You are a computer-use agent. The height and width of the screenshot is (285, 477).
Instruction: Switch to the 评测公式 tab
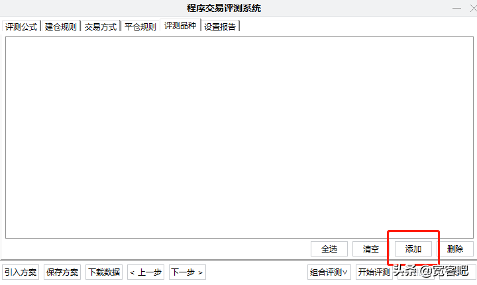point(21,27)
